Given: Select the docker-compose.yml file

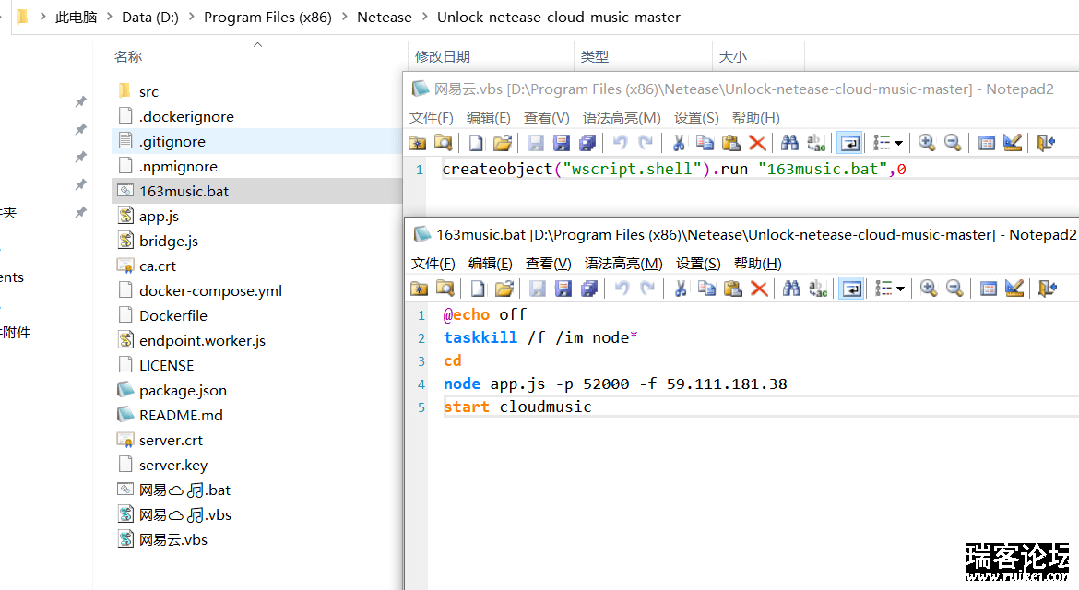Looking at the screenshot, I should [210, 290].
